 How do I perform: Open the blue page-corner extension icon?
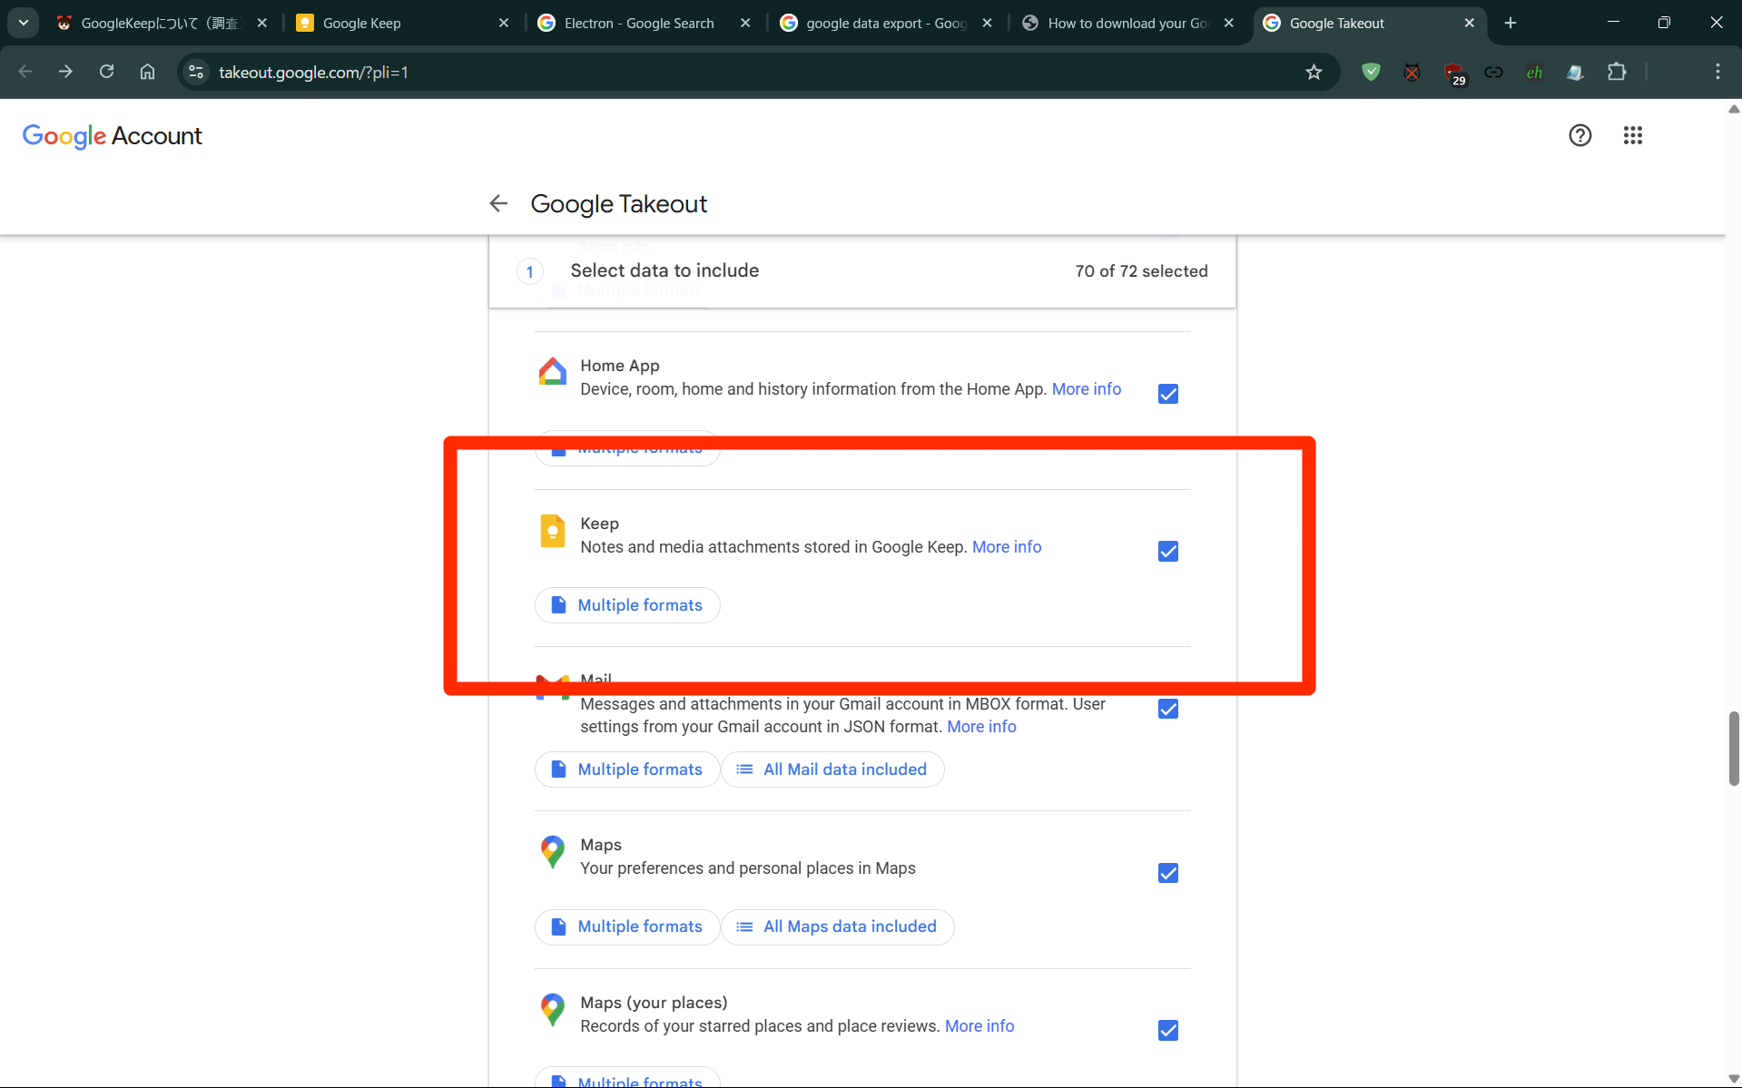pyautogui.click(x=1575, y=72)
